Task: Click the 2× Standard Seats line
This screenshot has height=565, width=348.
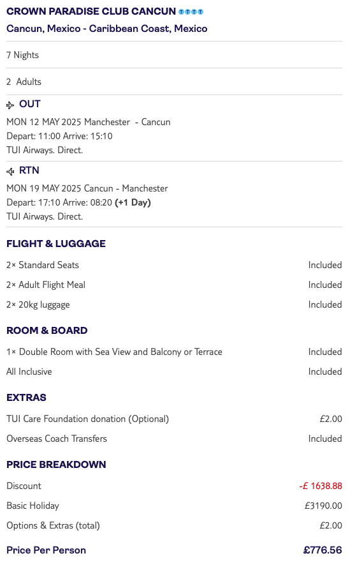Action: tap(43, 265)
